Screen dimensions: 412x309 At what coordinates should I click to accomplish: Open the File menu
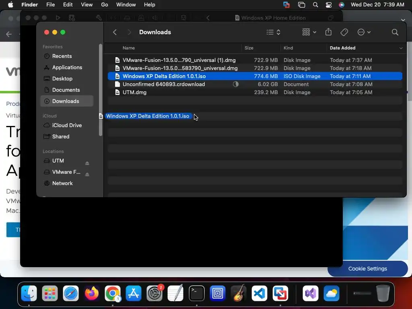[x=50, y=5]
